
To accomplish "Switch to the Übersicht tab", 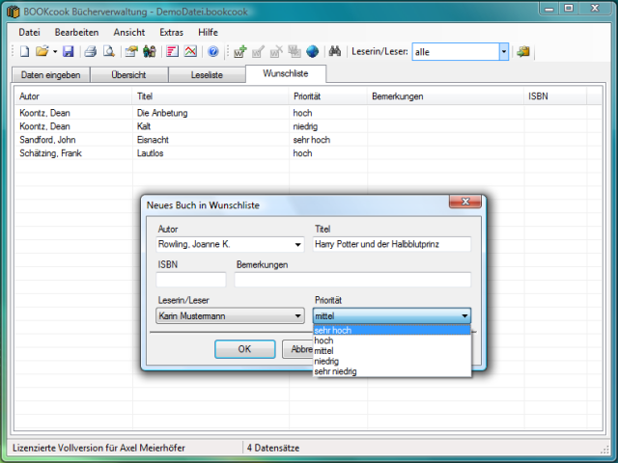I will click(129, 74).
